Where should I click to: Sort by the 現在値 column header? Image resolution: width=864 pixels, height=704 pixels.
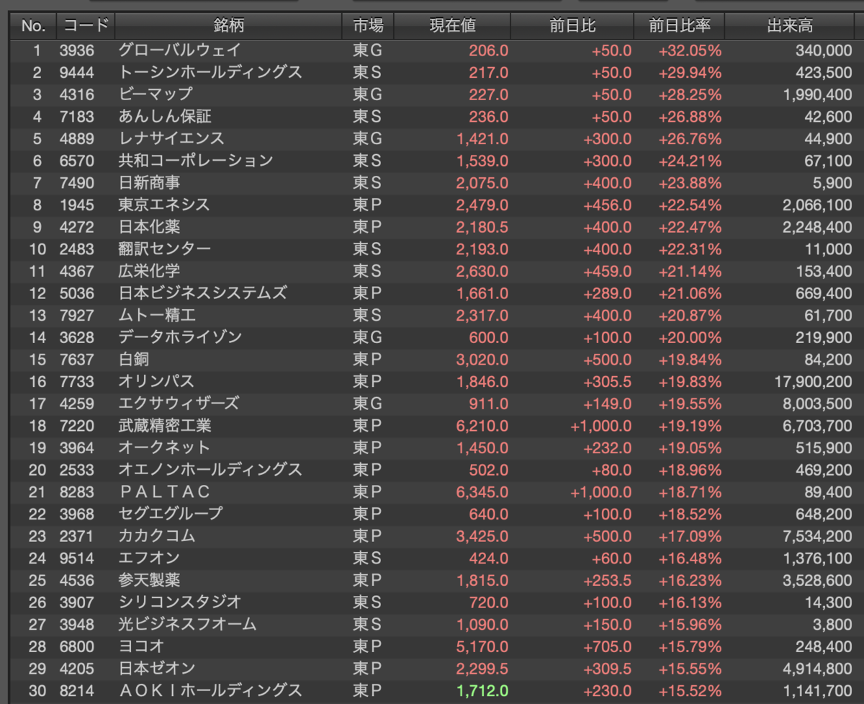coord(452,26)
